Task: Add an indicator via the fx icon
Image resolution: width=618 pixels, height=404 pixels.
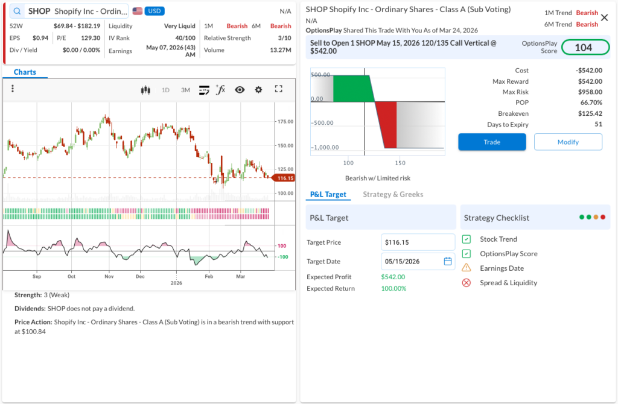Action: (221, 90)
